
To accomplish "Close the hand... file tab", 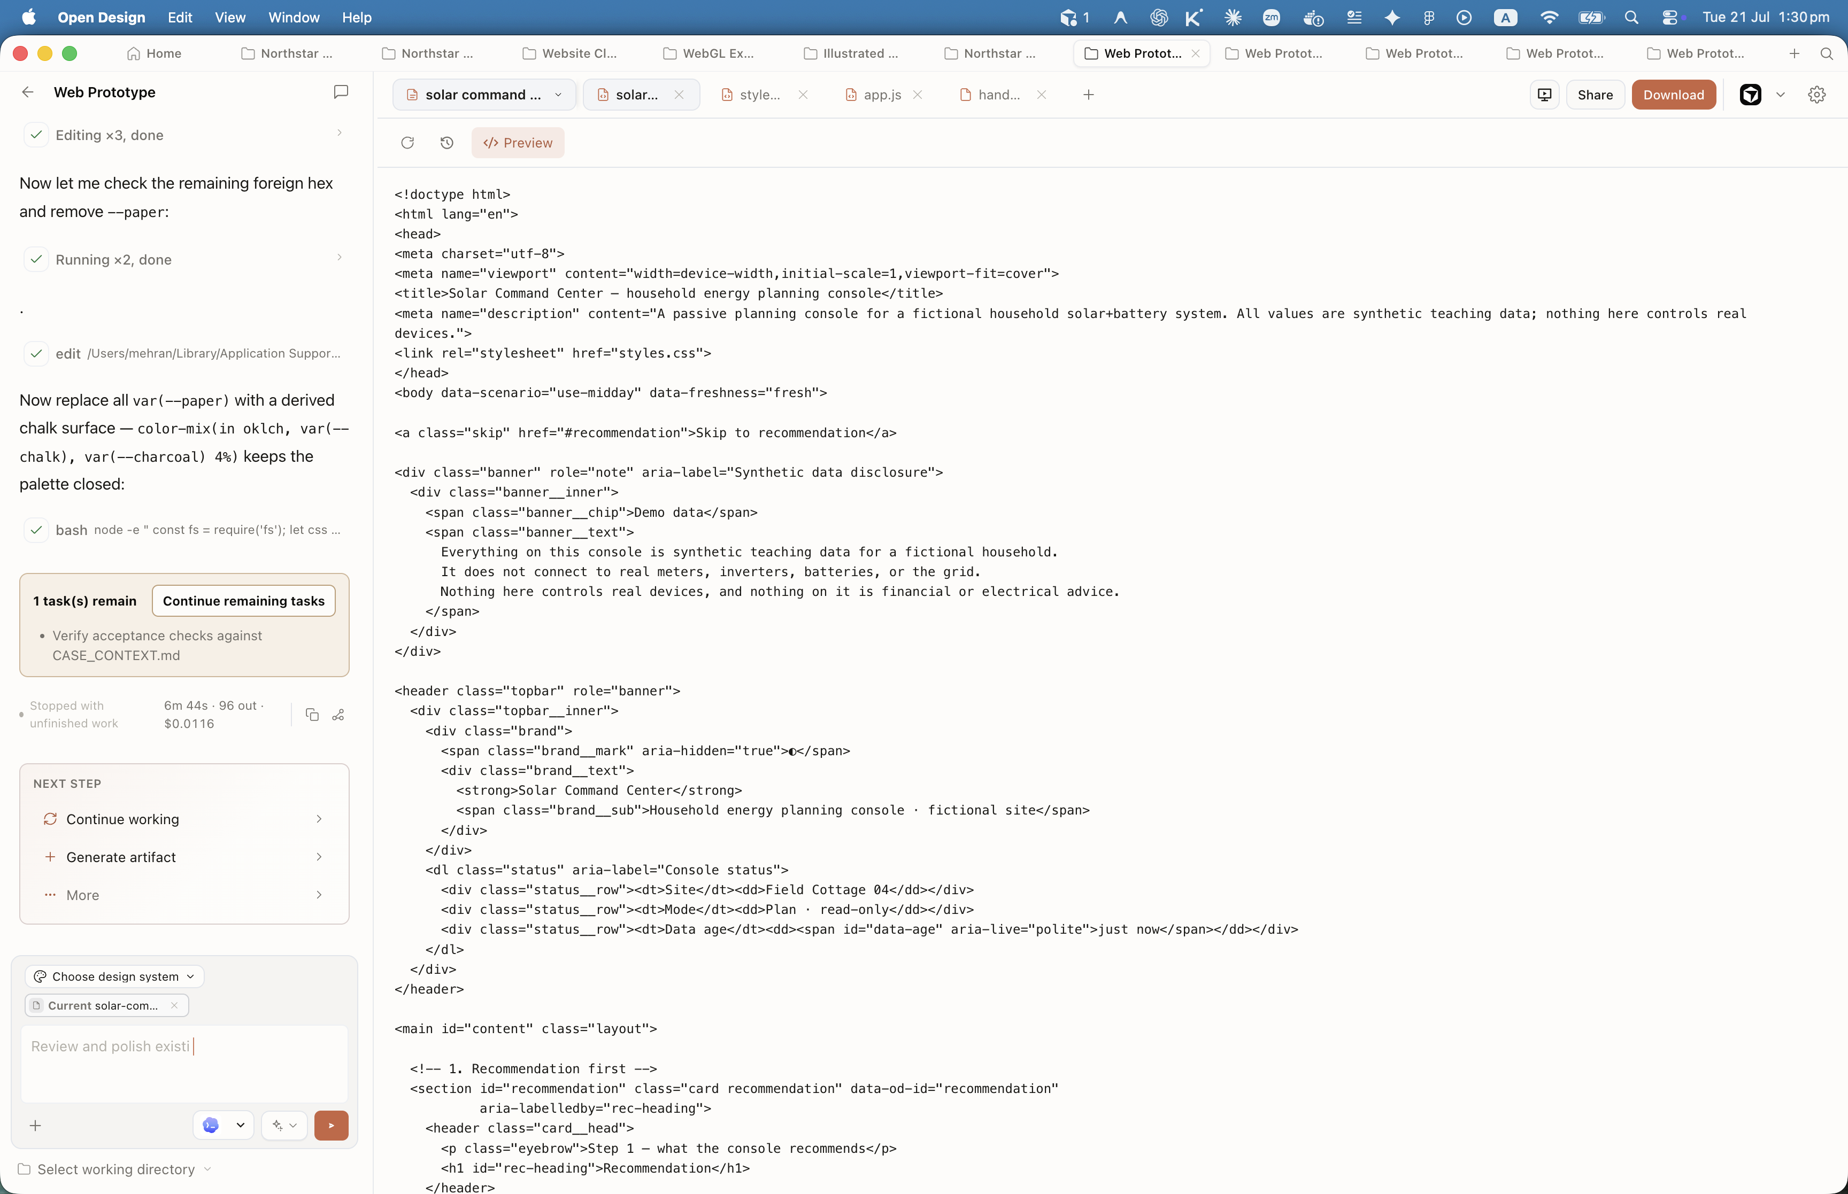I will tap(1042, 95).
